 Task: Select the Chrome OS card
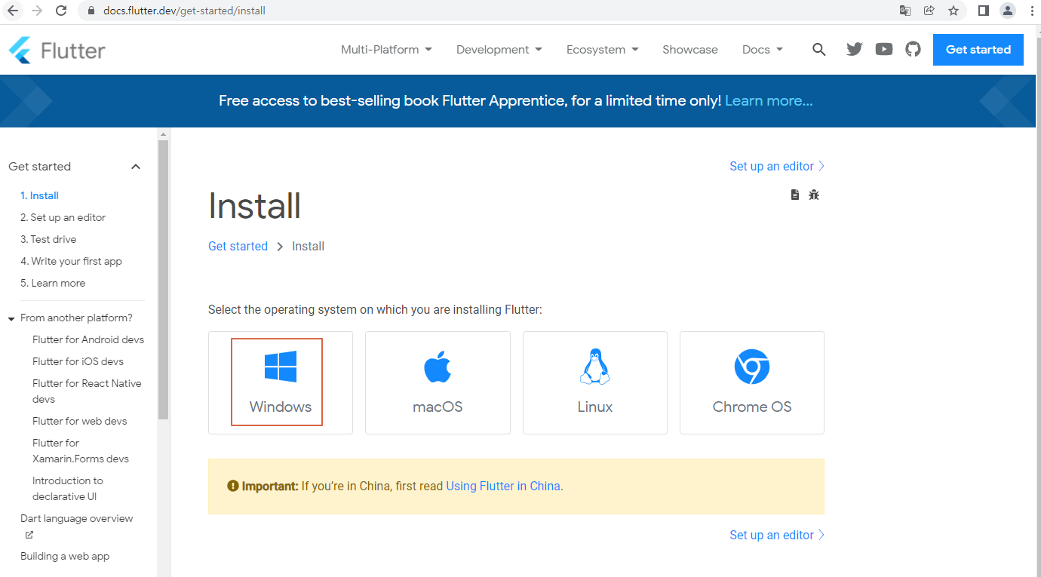[x=752, y=382]
